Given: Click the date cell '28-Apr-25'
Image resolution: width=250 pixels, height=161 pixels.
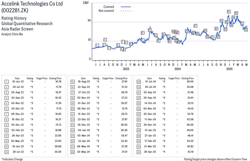Looking at the screenshot, I should [150, 152].
